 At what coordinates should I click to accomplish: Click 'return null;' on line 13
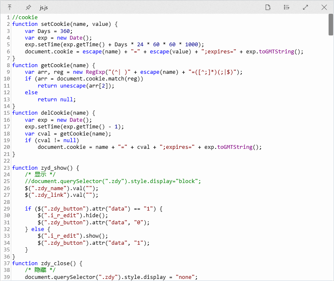pyautogui.click(x=57, y=100)
